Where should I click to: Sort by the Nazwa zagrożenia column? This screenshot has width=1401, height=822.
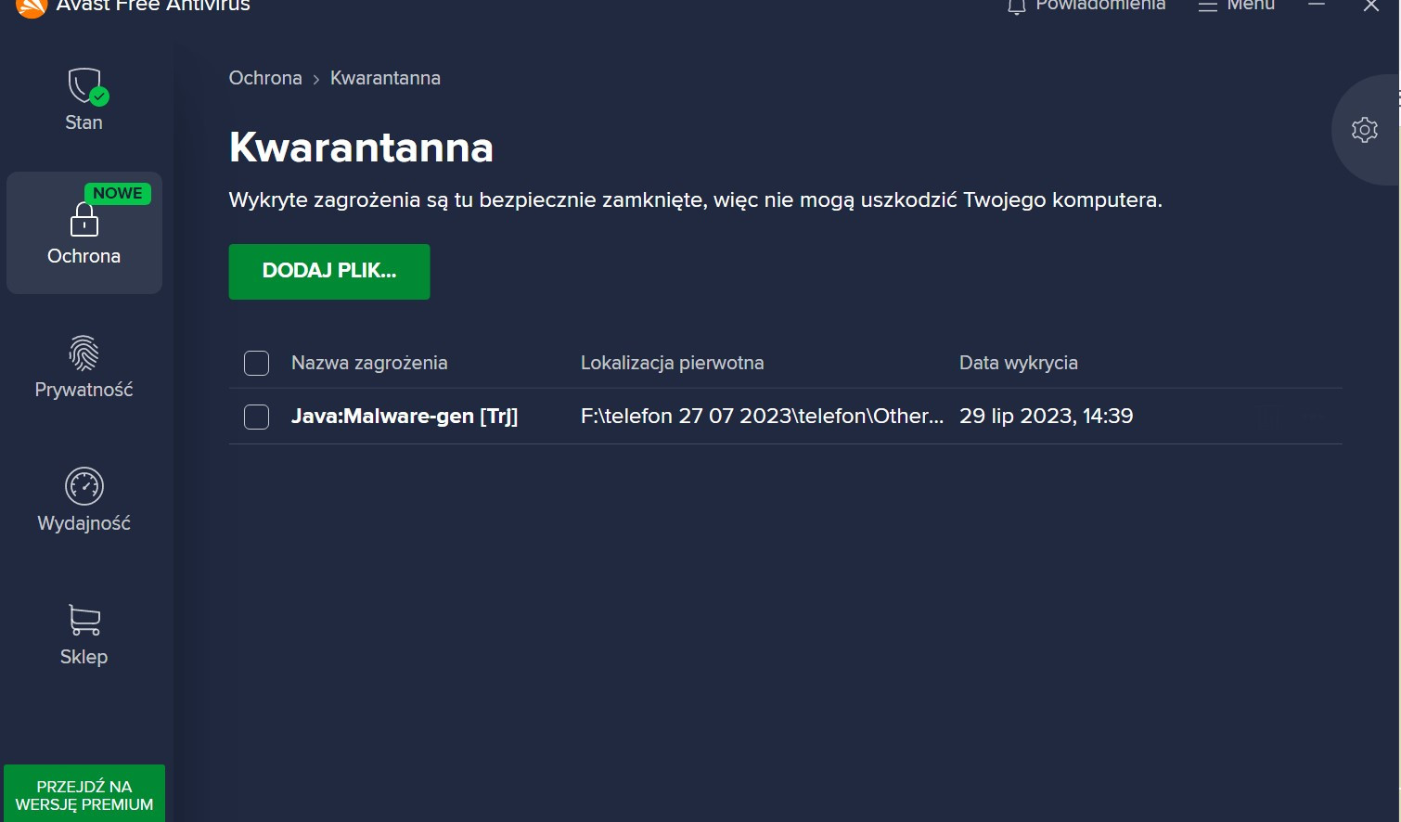click(369, 363)
